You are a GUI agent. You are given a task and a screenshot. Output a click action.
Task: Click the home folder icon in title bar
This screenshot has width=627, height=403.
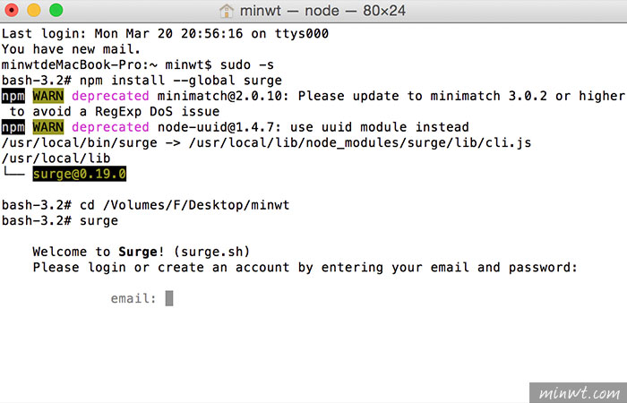227,11
